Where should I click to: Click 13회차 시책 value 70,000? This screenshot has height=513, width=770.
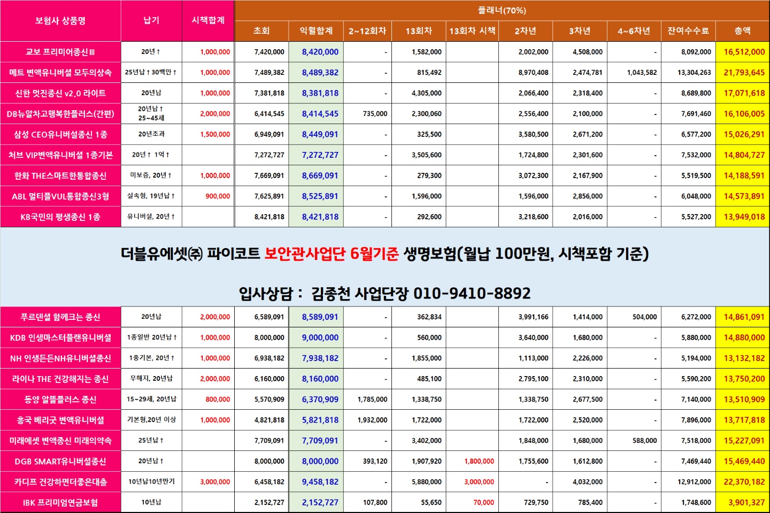click(483, 502)
